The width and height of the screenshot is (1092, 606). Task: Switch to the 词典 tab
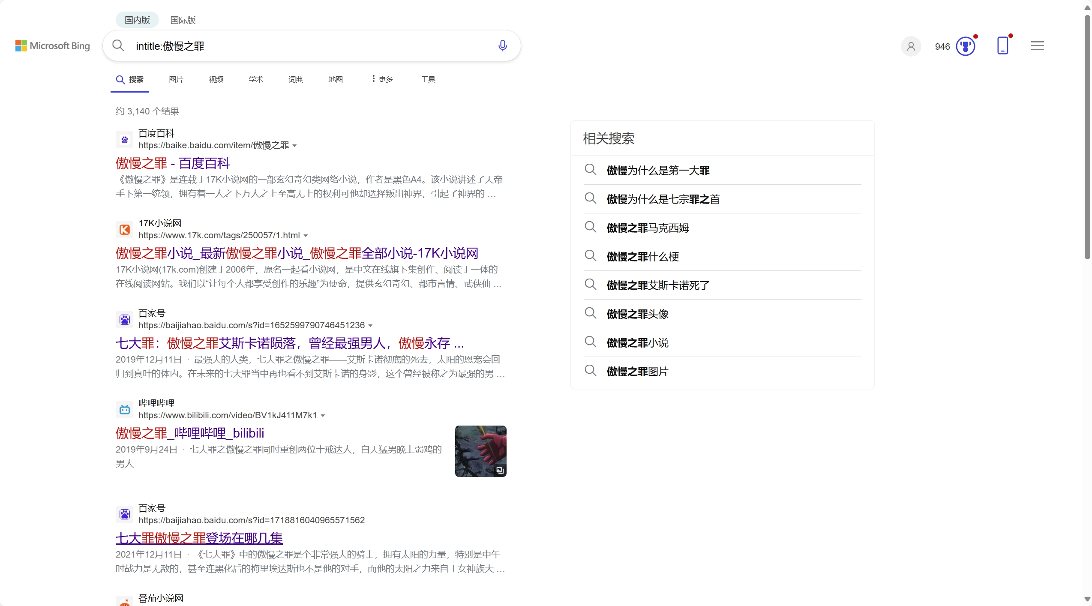pyautogui.click(x=296, y=79)
